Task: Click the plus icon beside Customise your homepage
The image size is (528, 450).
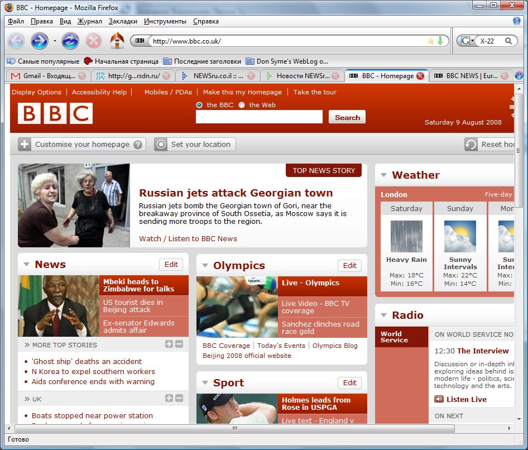Action: pos(25,145)
